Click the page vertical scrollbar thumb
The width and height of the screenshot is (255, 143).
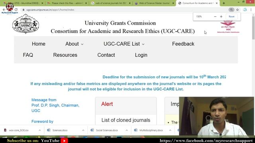(x=253, y=27)
